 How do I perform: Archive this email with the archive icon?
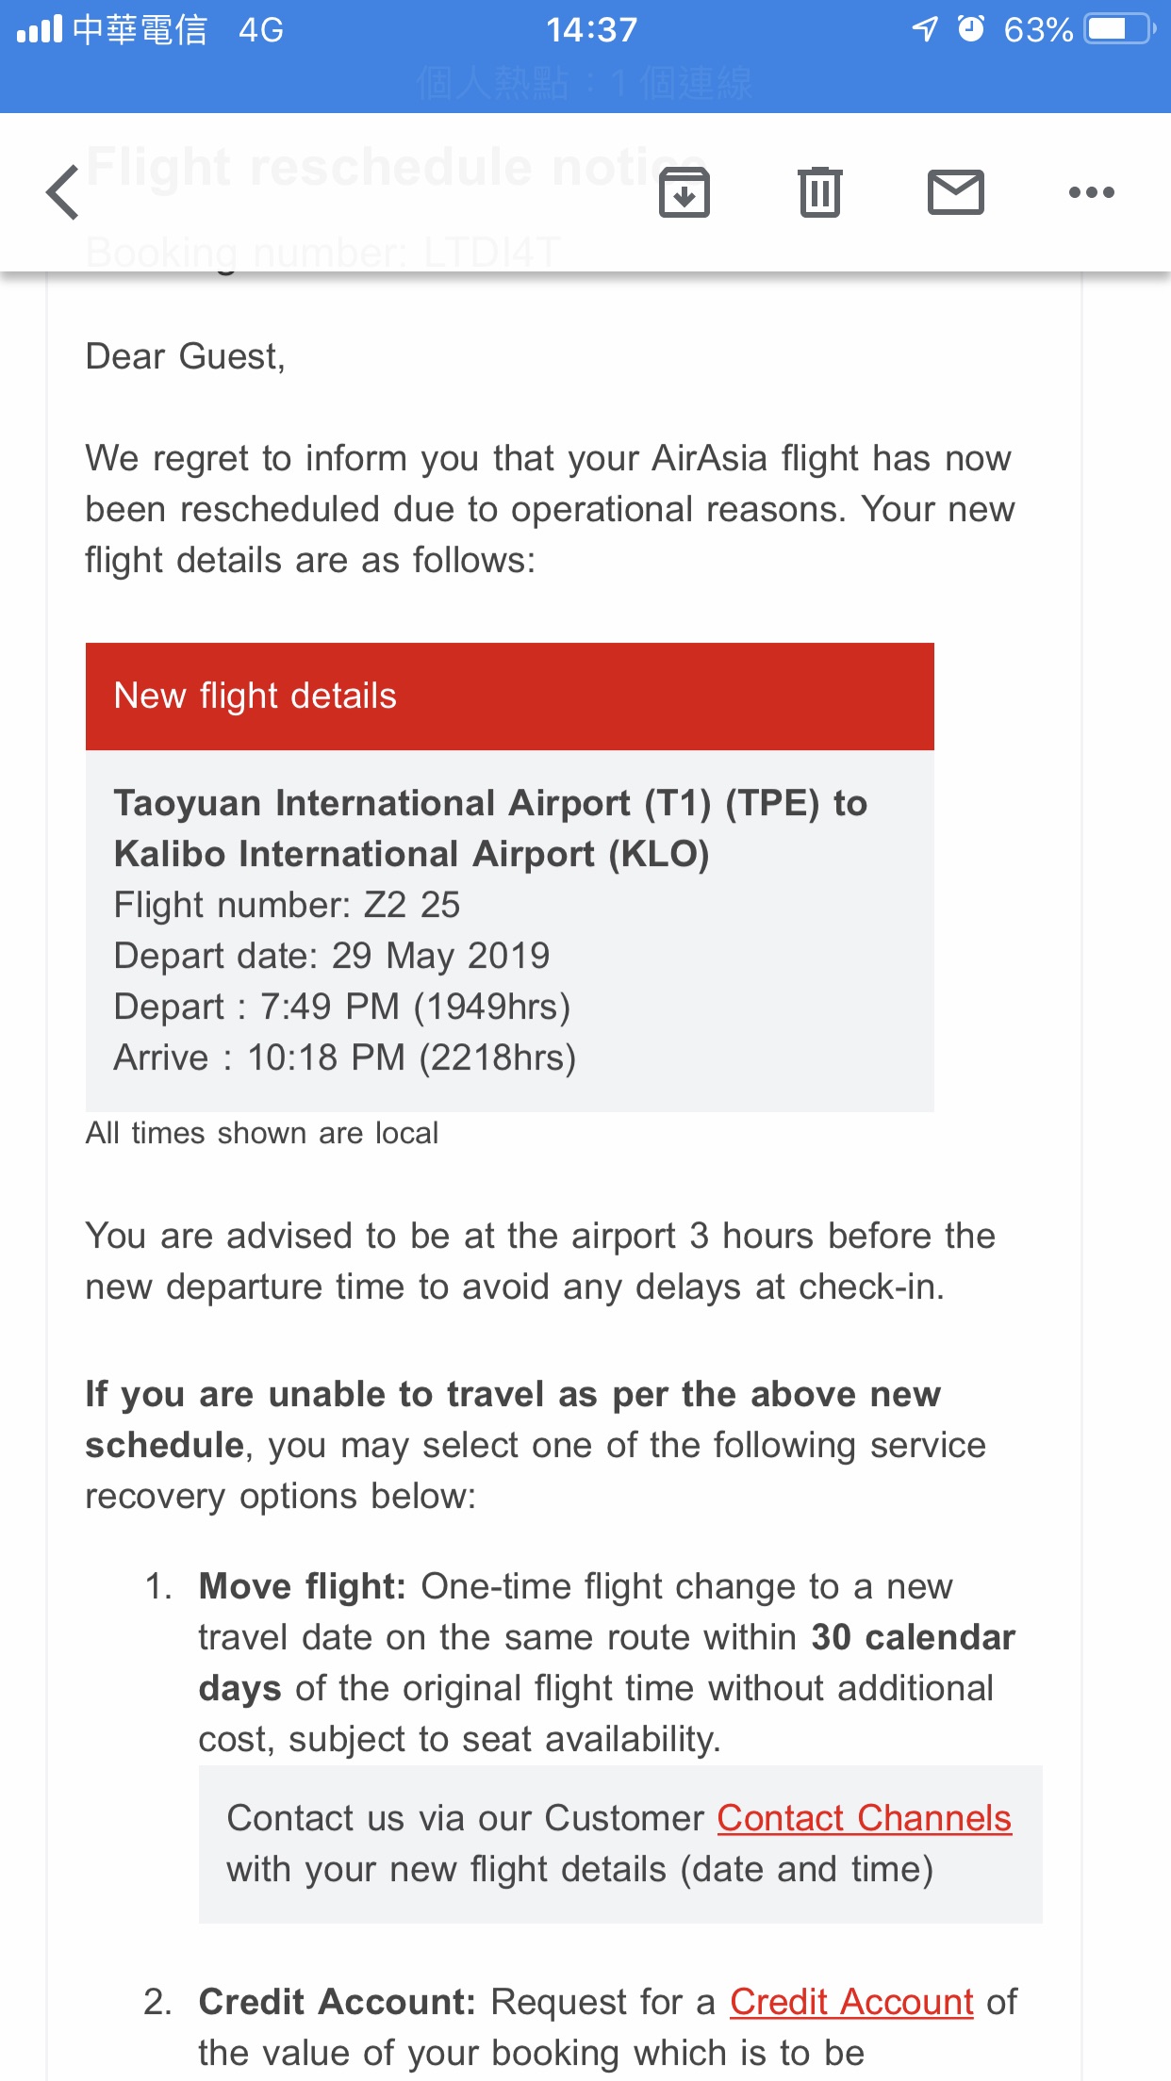click(x=684, y=192)
